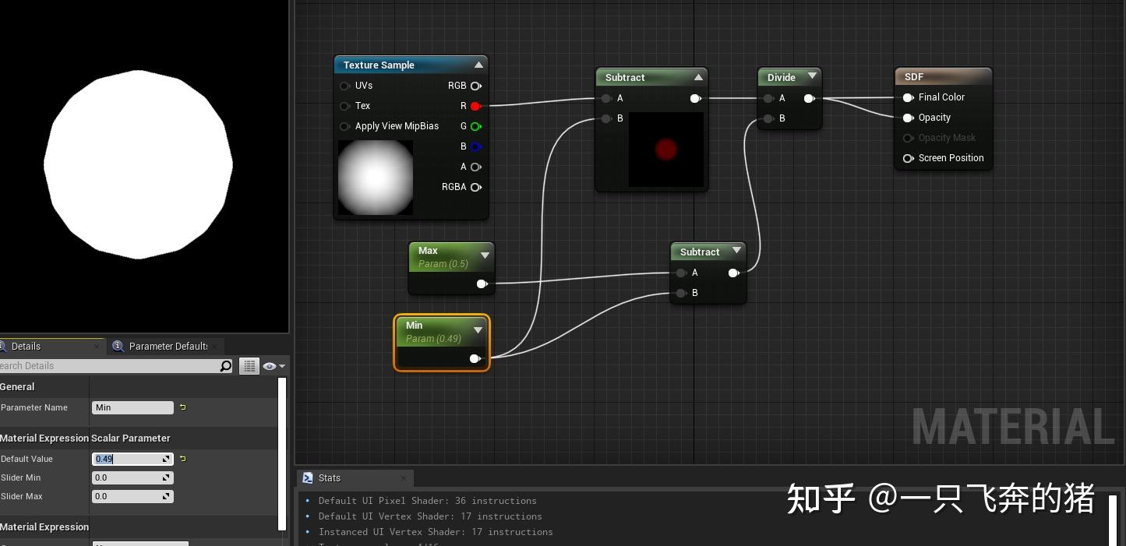Select the R output pin on Texture Sample
1126x546 pixels.
475,106
